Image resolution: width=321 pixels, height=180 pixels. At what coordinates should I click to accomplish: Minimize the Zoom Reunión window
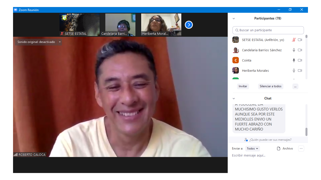tap(279, 10)
